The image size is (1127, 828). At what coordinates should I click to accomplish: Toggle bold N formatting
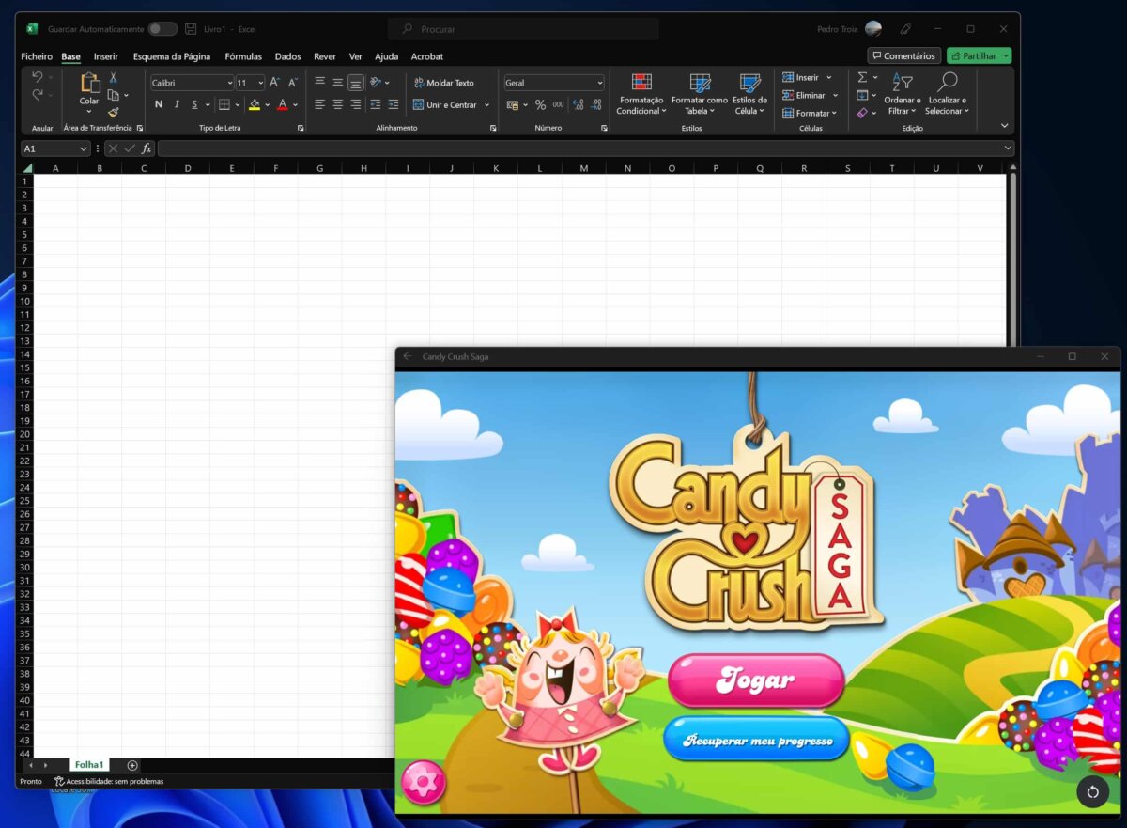point(159,104)
